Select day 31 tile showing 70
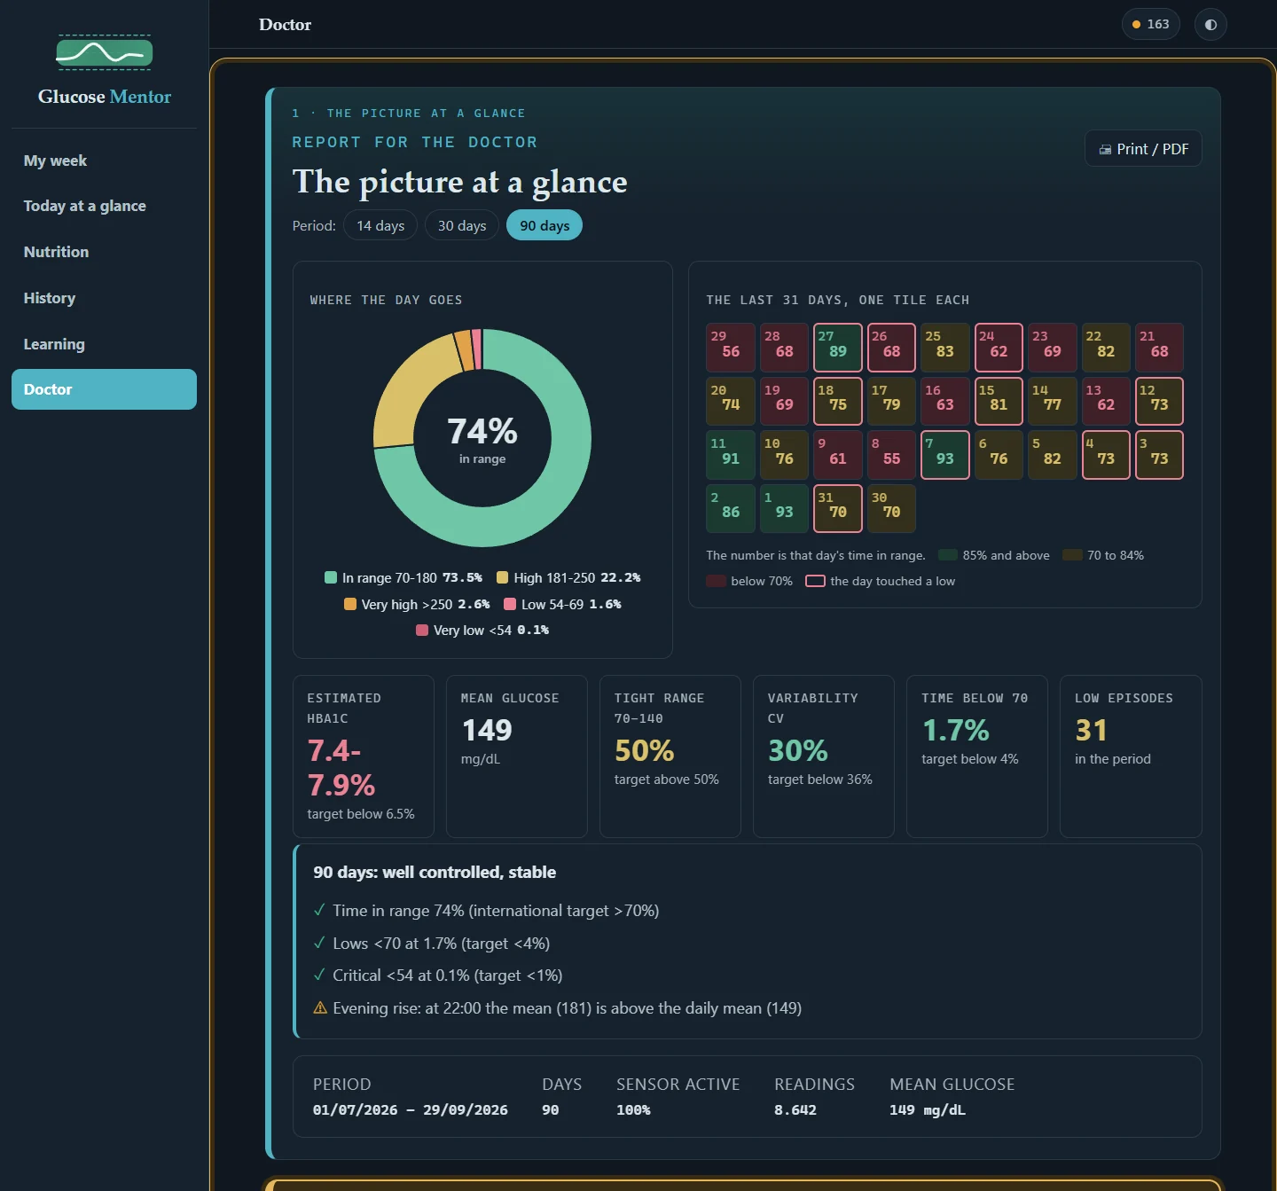 click(838, 508)
